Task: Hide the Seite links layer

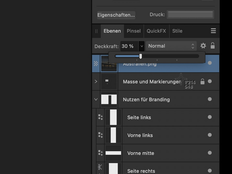Action: [x=210, y=117]
